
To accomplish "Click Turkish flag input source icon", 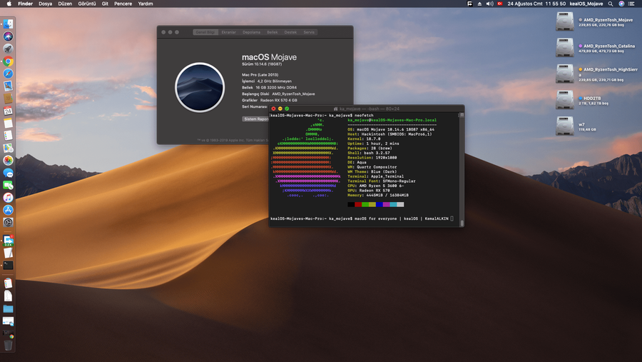I will click(500, 4).
